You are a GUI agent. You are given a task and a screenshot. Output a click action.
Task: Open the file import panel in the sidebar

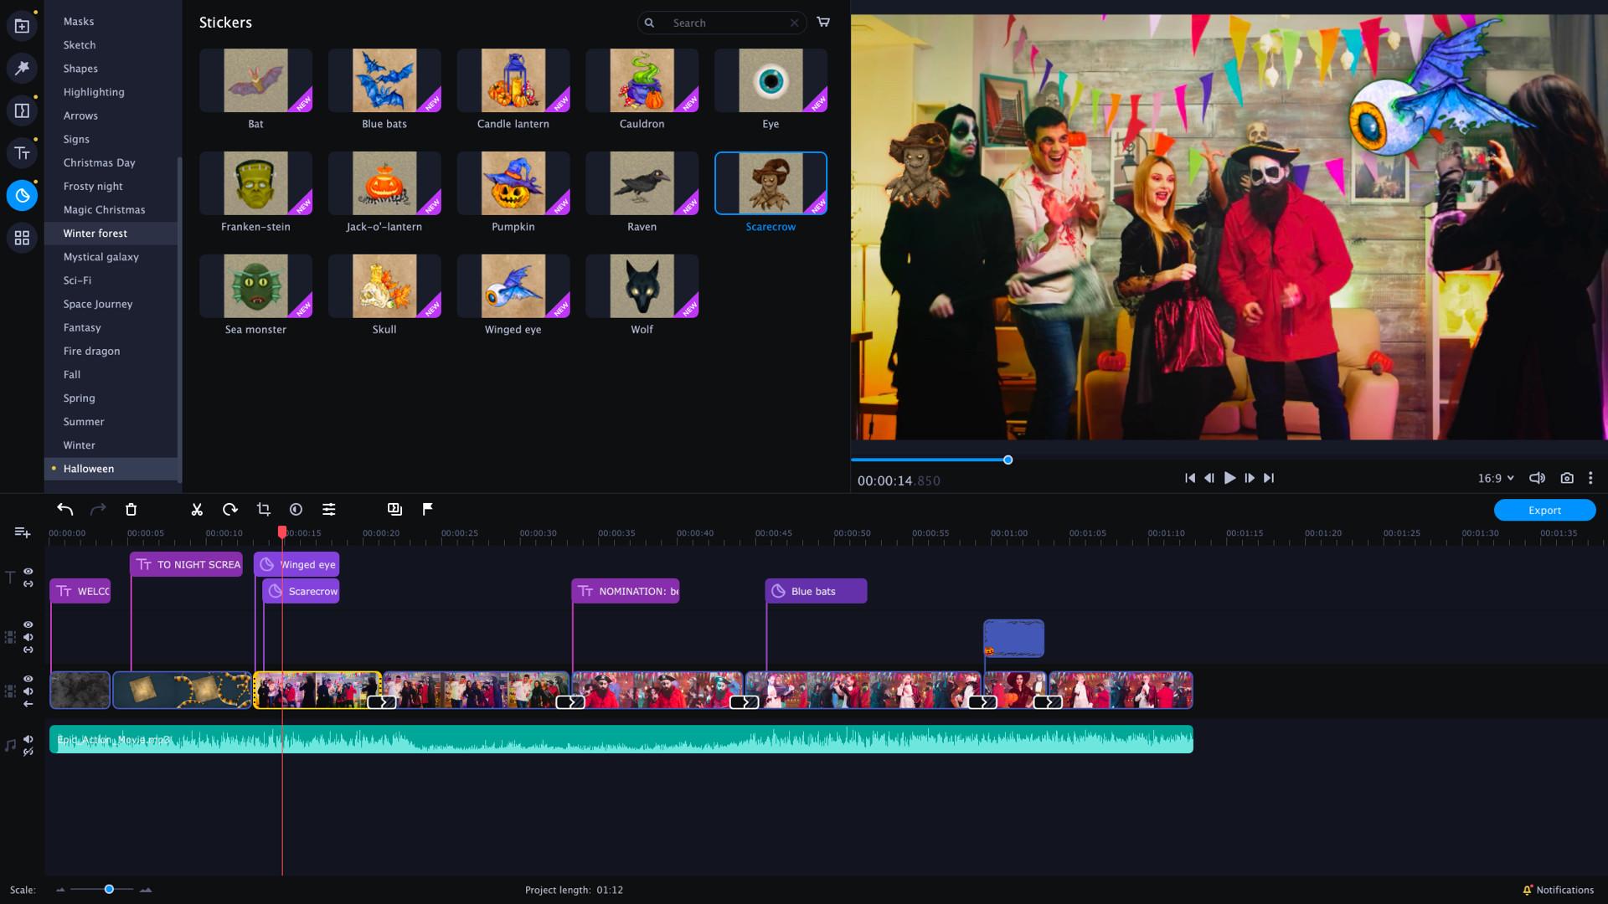pyautogui.click(x=22, y=24)
